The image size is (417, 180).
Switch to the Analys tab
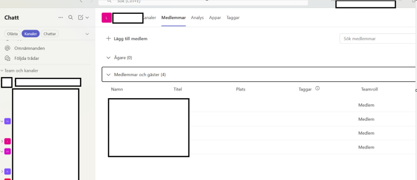(x=197, y=18)
